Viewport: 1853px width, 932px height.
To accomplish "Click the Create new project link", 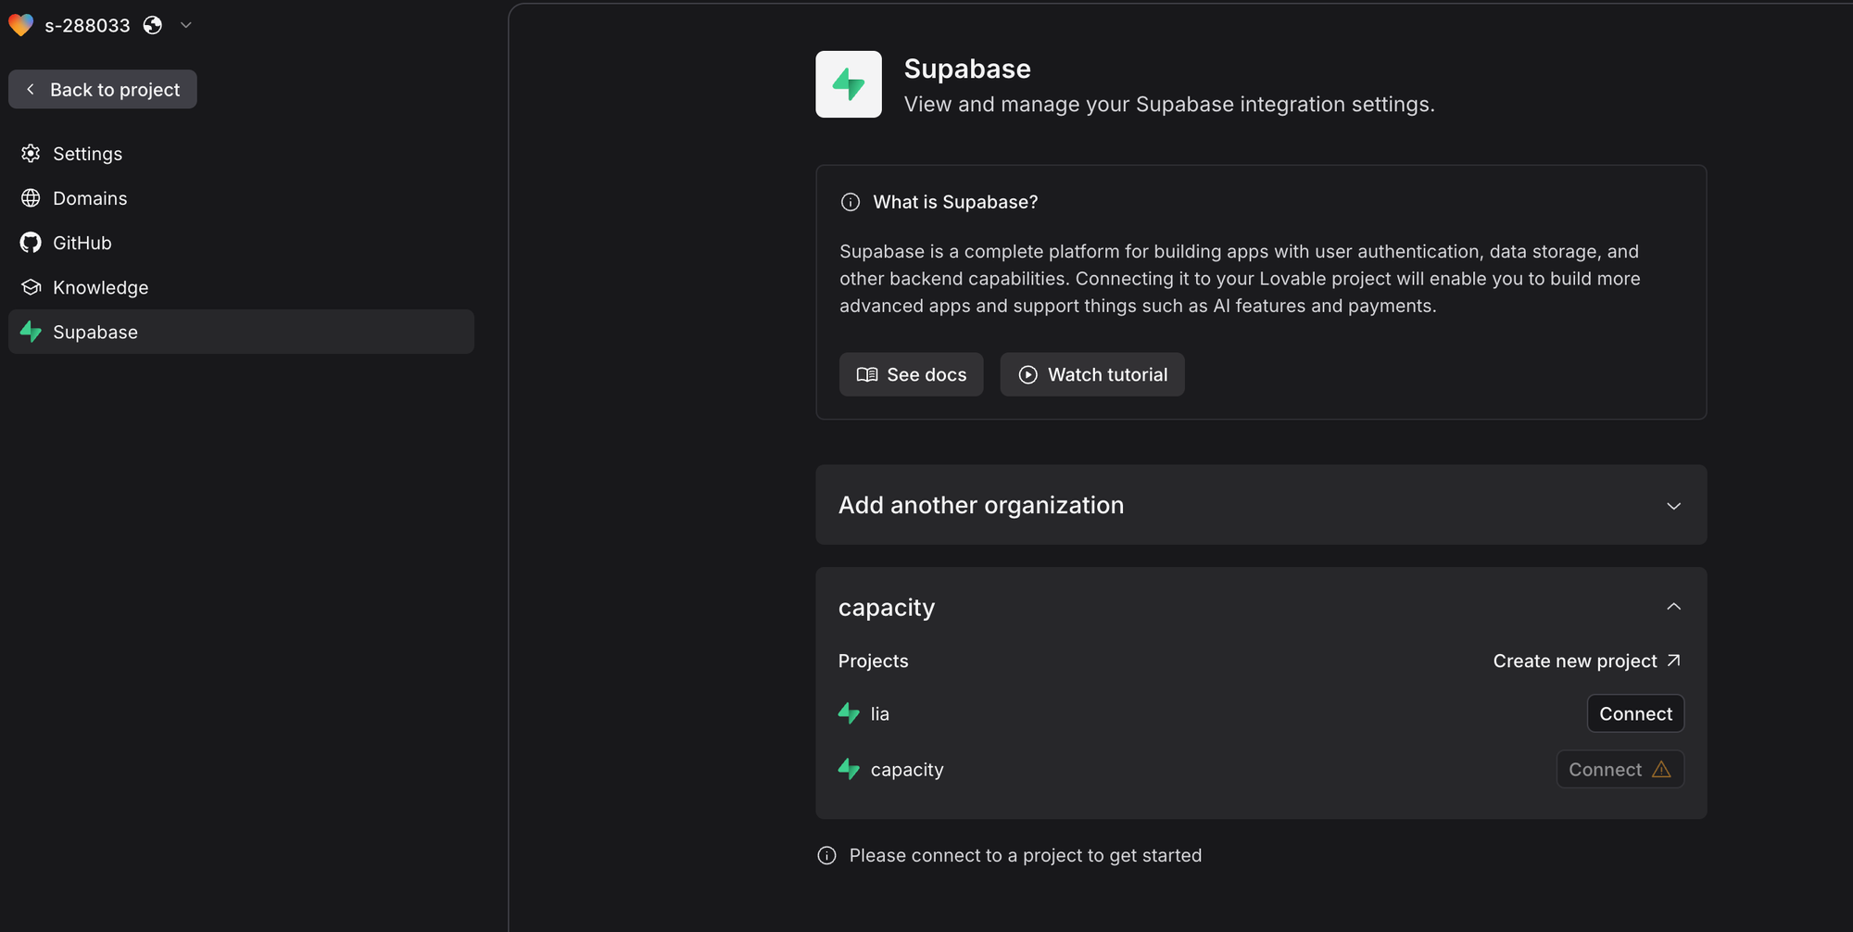I will click(x=1586, y=661).
